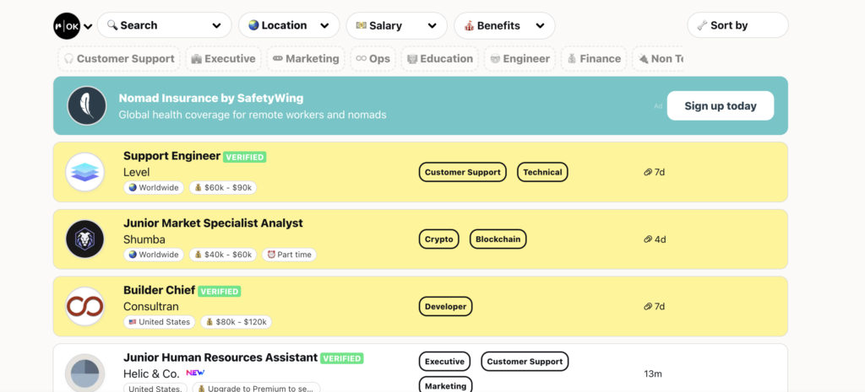The width and height of the screenshot is (865, 392).
Task: Click the Consultran company name
Action: [x=151, y=307]
